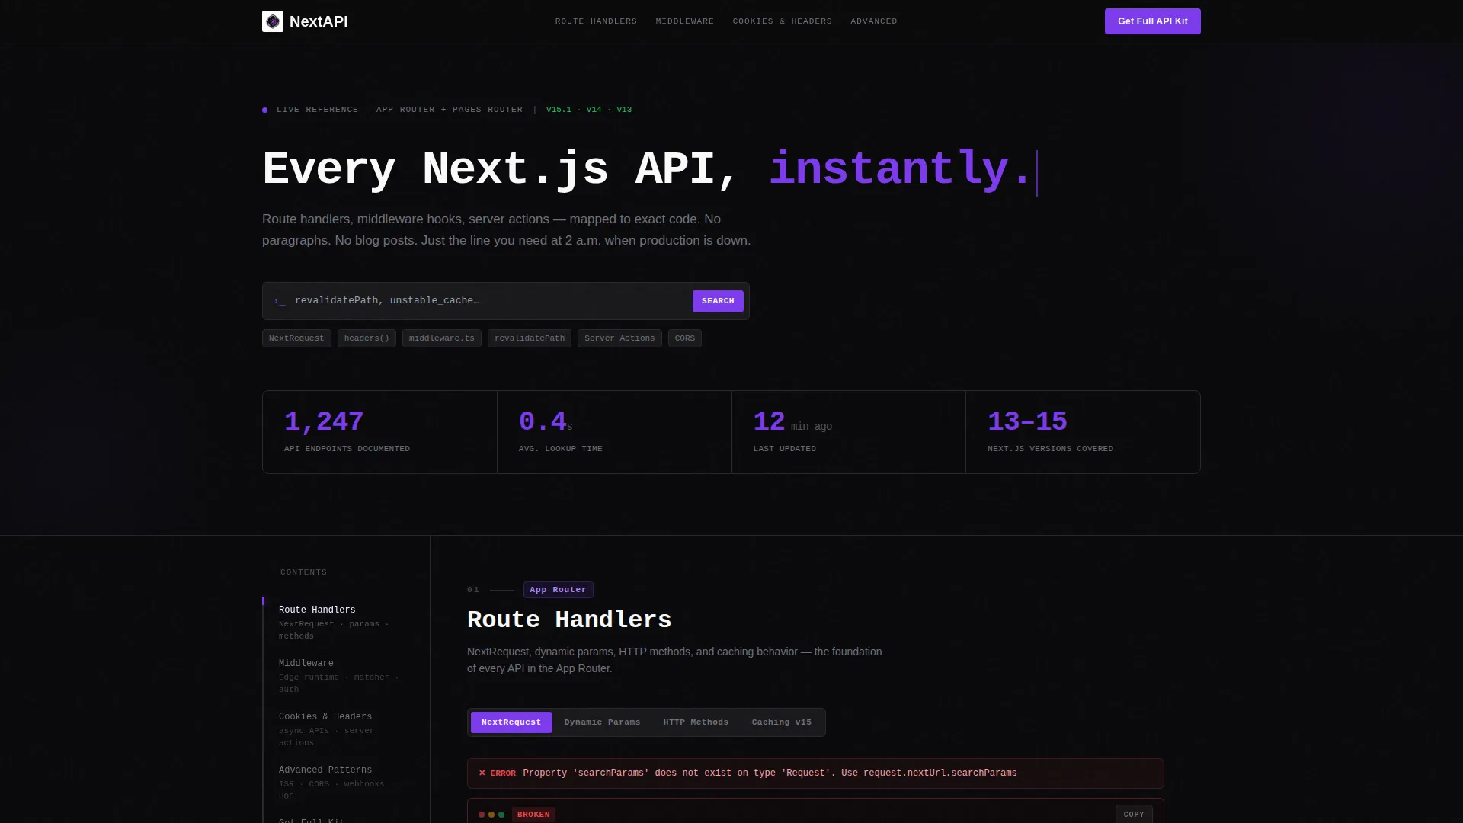The height and width of the screenshot is (823, 1463).
Task: Go to Cookies & Headers in sidebar
Action: point(338,729)
